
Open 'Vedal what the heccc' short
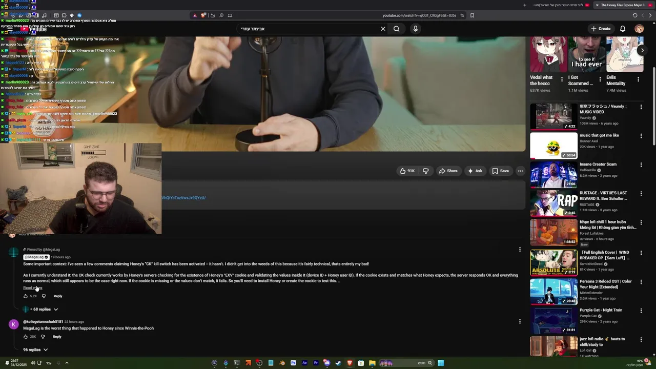[548, 54]
